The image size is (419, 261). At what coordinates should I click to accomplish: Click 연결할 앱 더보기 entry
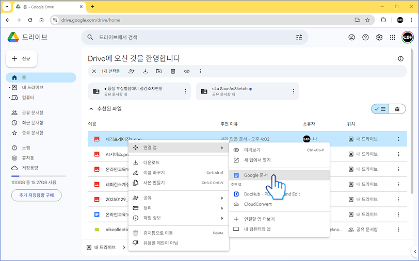279,219
